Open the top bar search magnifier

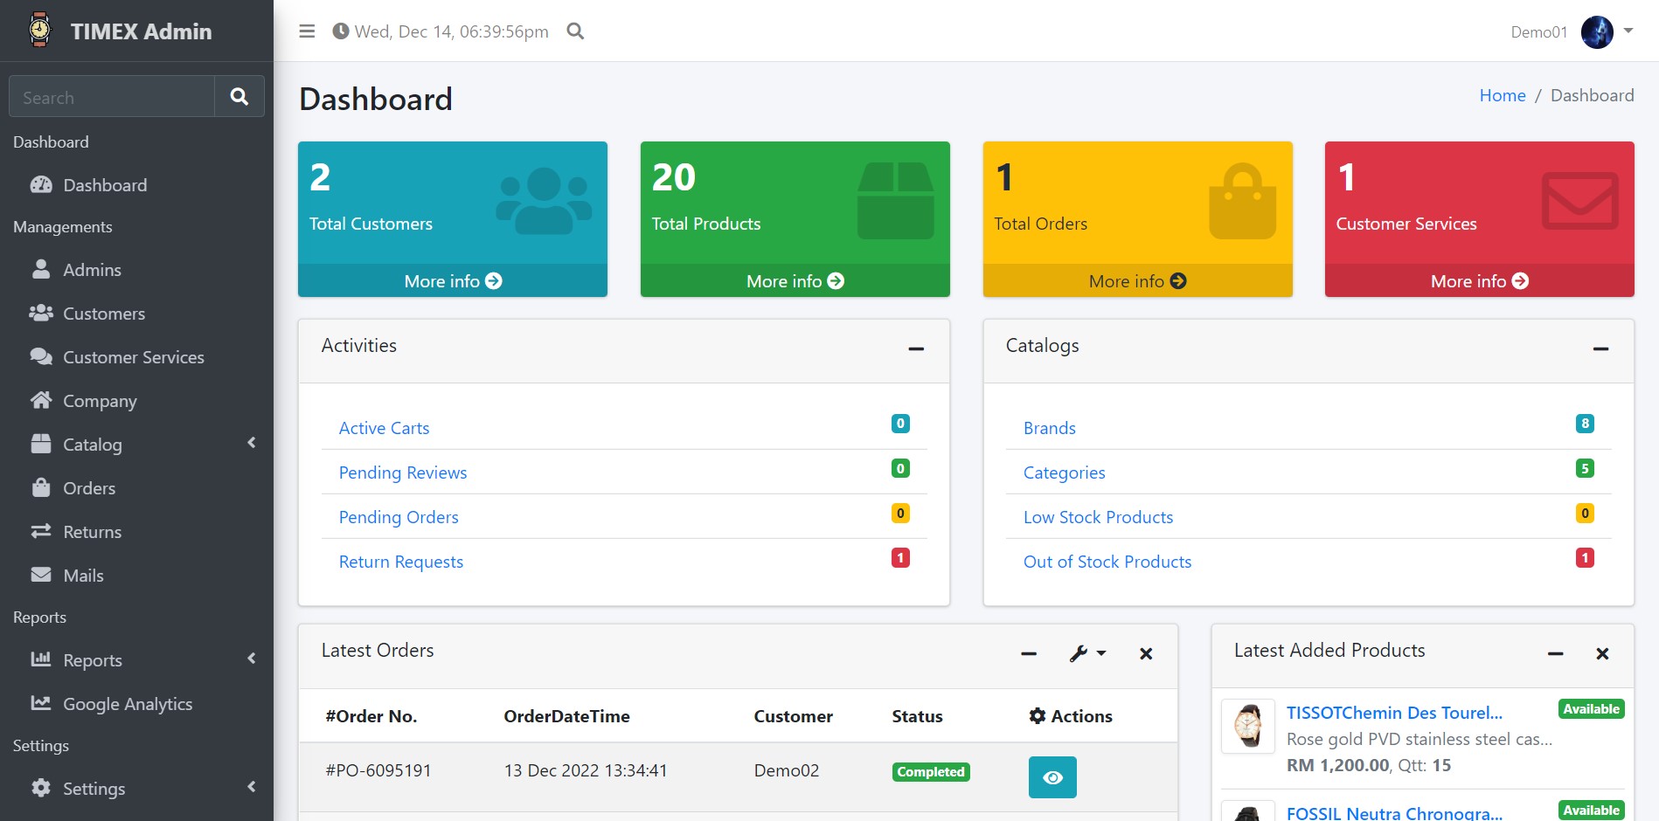(x=575, y=31)
